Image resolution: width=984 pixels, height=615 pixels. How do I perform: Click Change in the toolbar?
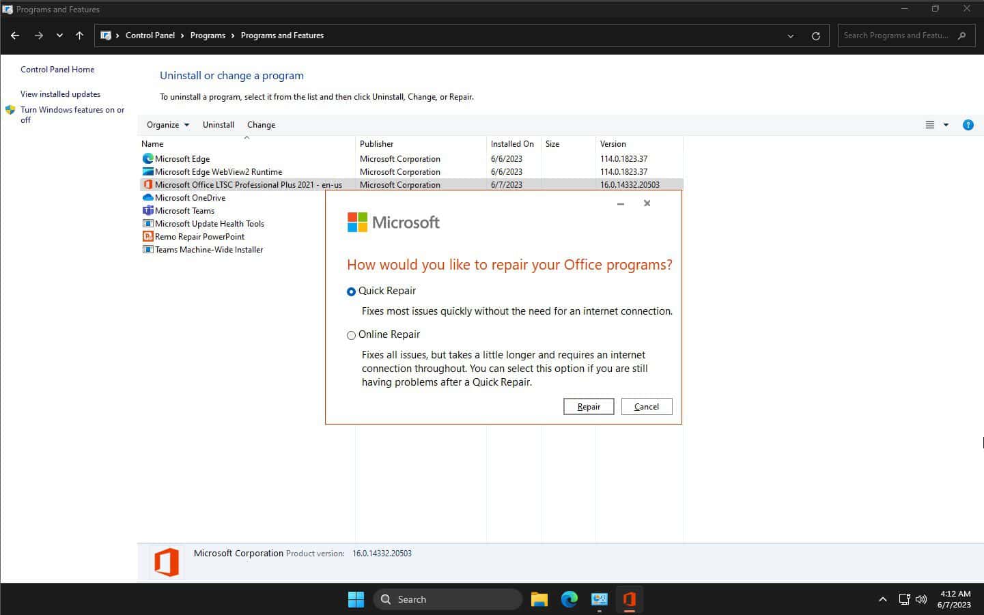coord(262,125)
